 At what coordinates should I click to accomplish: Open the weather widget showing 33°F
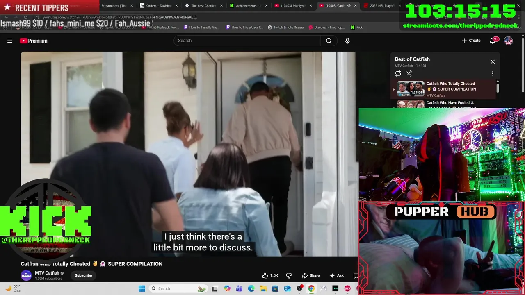click(13, 288)
